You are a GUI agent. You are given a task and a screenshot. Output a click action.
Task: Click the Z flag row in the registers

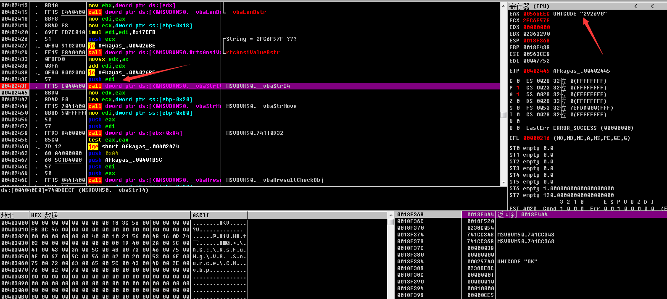click(x=557, y=101)
